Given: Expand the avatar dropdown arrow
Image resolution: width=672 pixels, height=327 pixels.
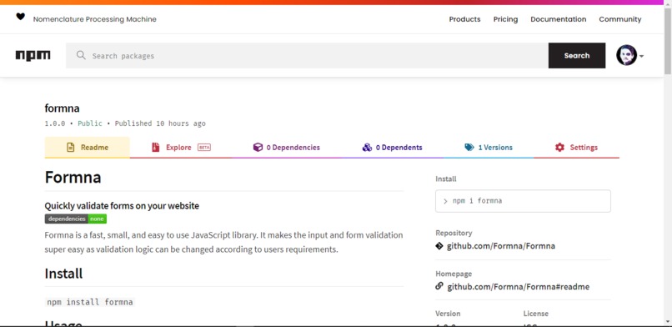Looking at the screenshot, I should [x=642, y=56].
